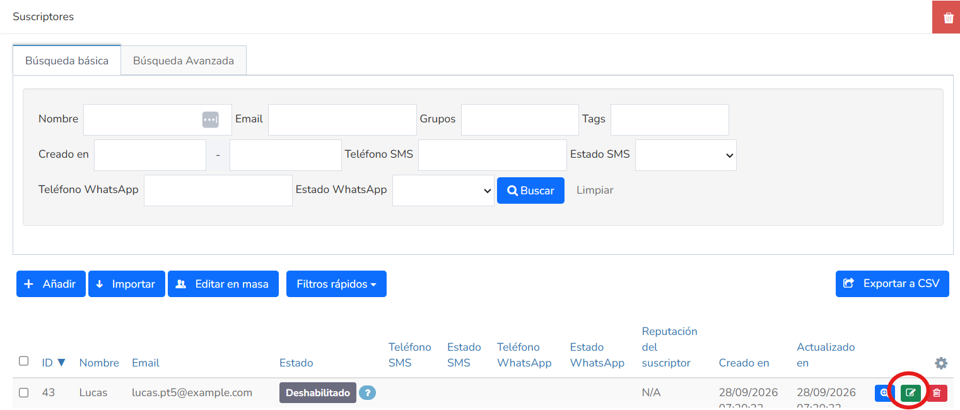Sort by Teléfono SMS column header
Image resolution: width=960 pixels, height=410 pixels.
click(x=410, y=354)
